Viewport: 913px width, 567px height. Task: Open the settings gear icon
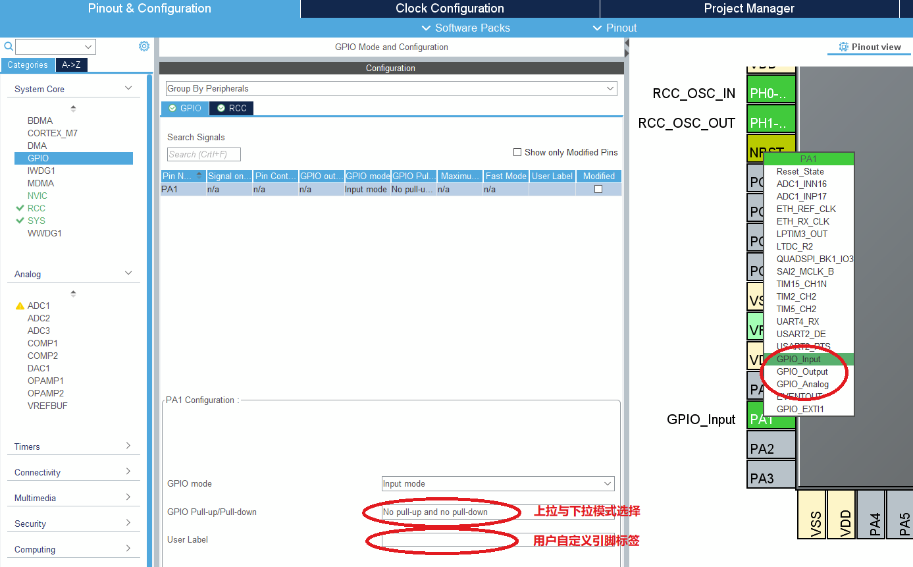click(x=144, y=46)
